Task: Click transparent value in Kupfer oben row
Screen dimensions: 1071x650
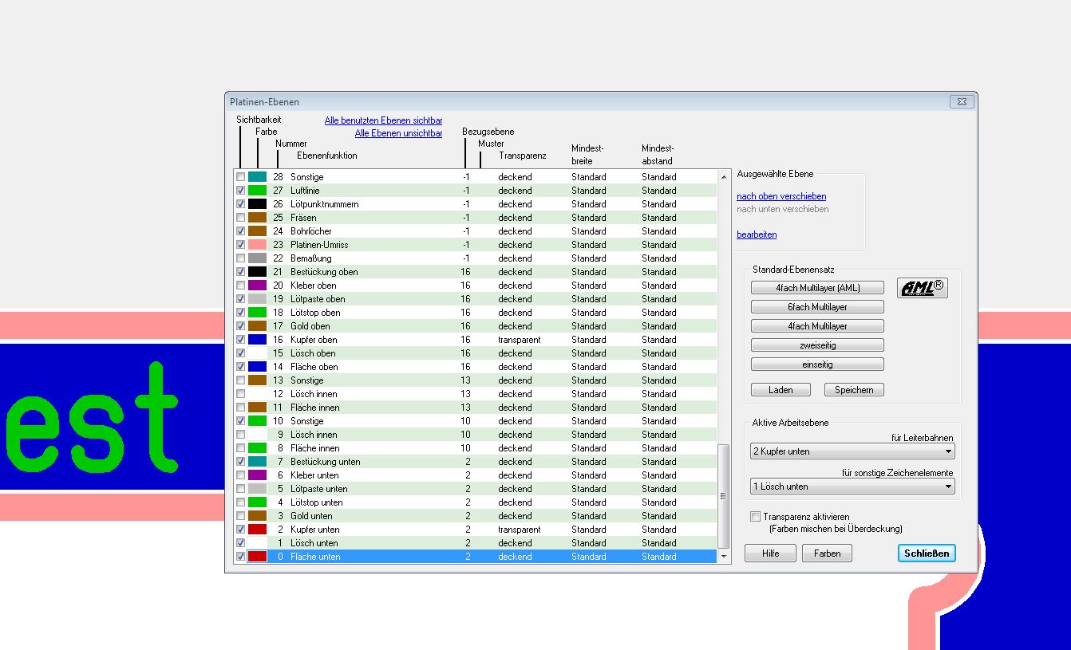Action: click(x=520, y=340)
